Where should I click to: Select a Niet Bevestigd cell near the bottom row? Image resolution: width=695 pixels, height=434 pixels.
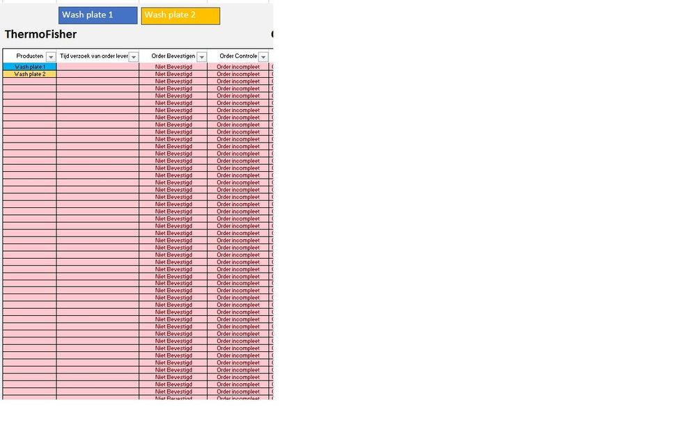(173, 392)
